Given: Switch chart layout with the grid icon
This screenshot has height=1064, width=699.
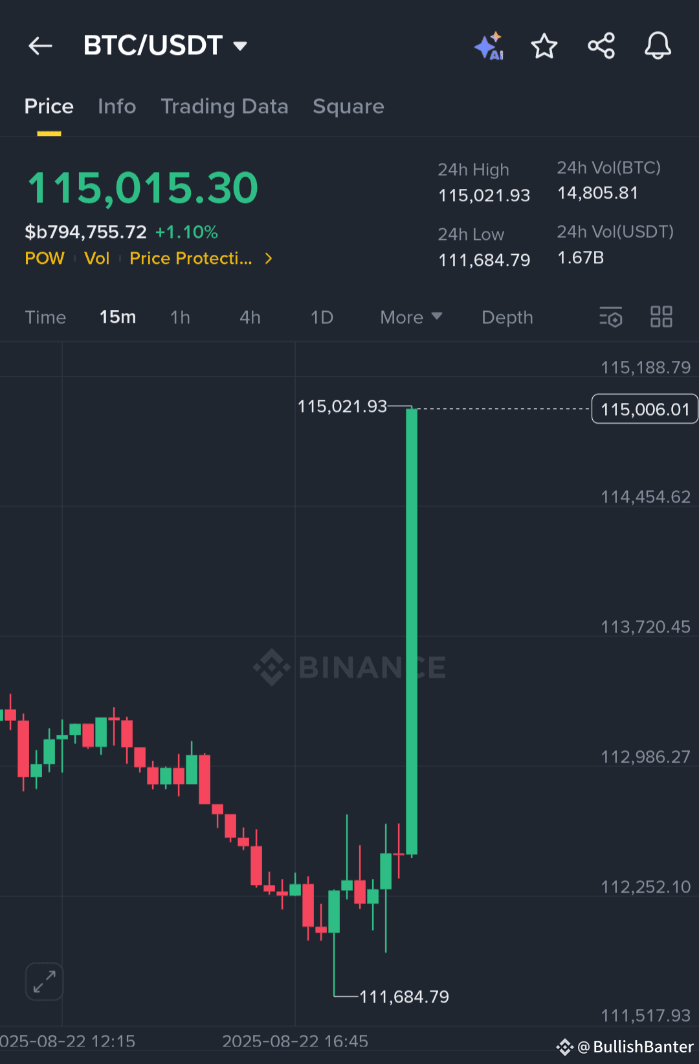Looking at the screenshot, I should 661,317.
